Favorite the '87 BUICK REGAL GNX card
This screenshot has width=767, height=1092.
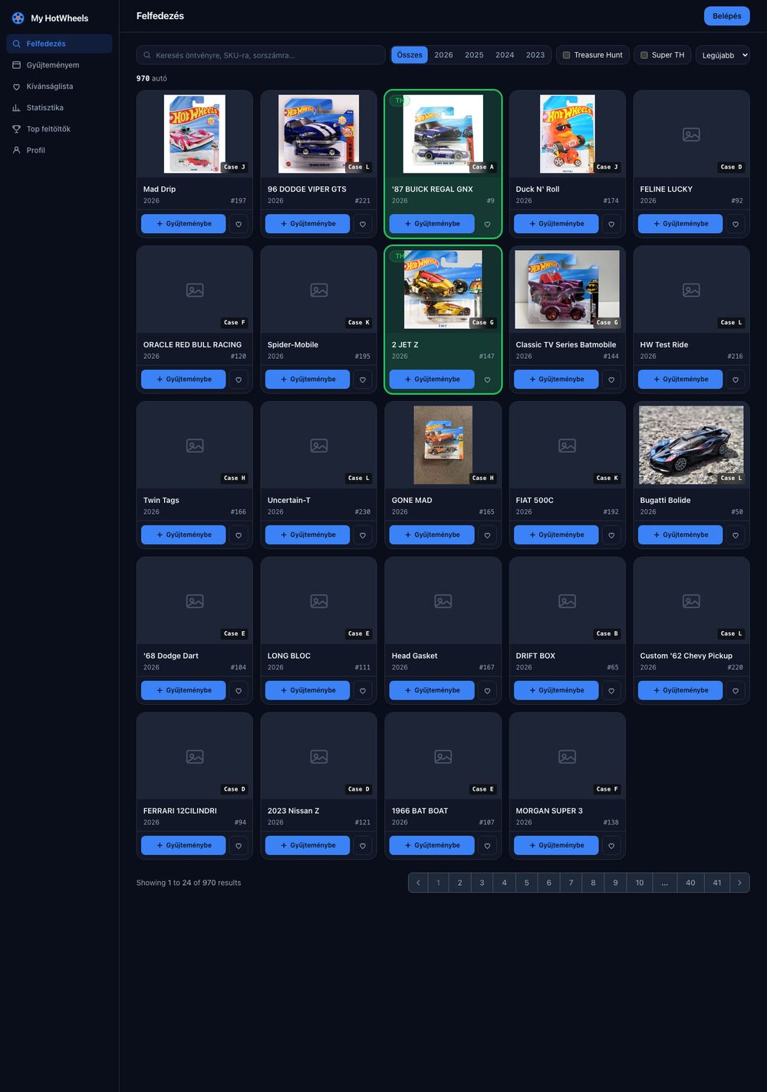487,224
